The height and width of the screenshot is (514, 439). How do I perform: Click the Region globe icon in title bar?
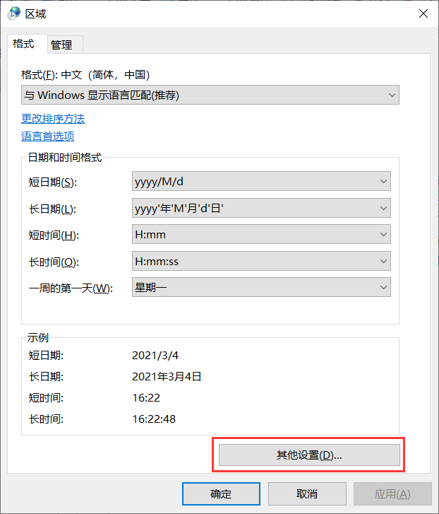(x=14, y=13)
